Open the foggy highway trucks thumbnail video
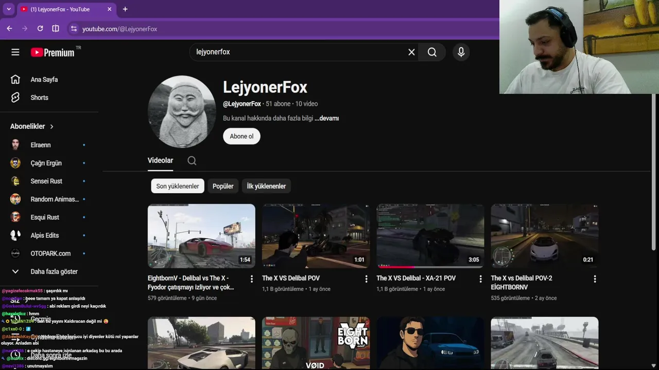Screen dimensions: 659x370 pos(544,343)
